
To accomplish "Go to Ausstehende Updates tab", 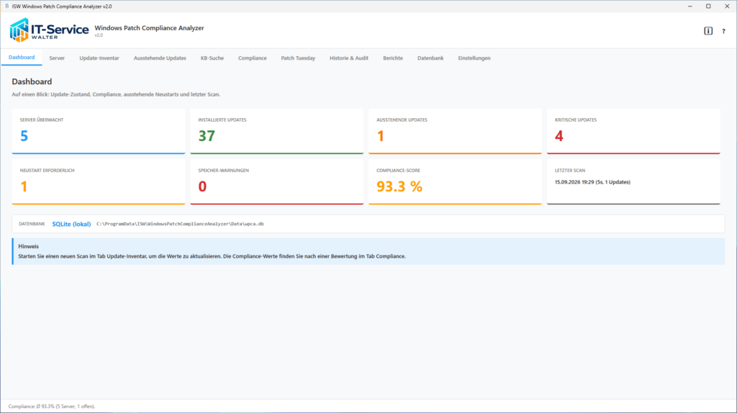I will pyautogui.click(x=160, y=58).
